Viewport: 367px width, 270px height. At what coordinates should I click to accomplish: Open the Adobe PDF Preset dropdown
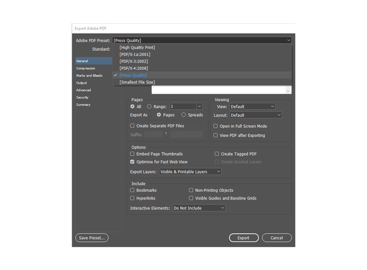click(x=202, y=40)
